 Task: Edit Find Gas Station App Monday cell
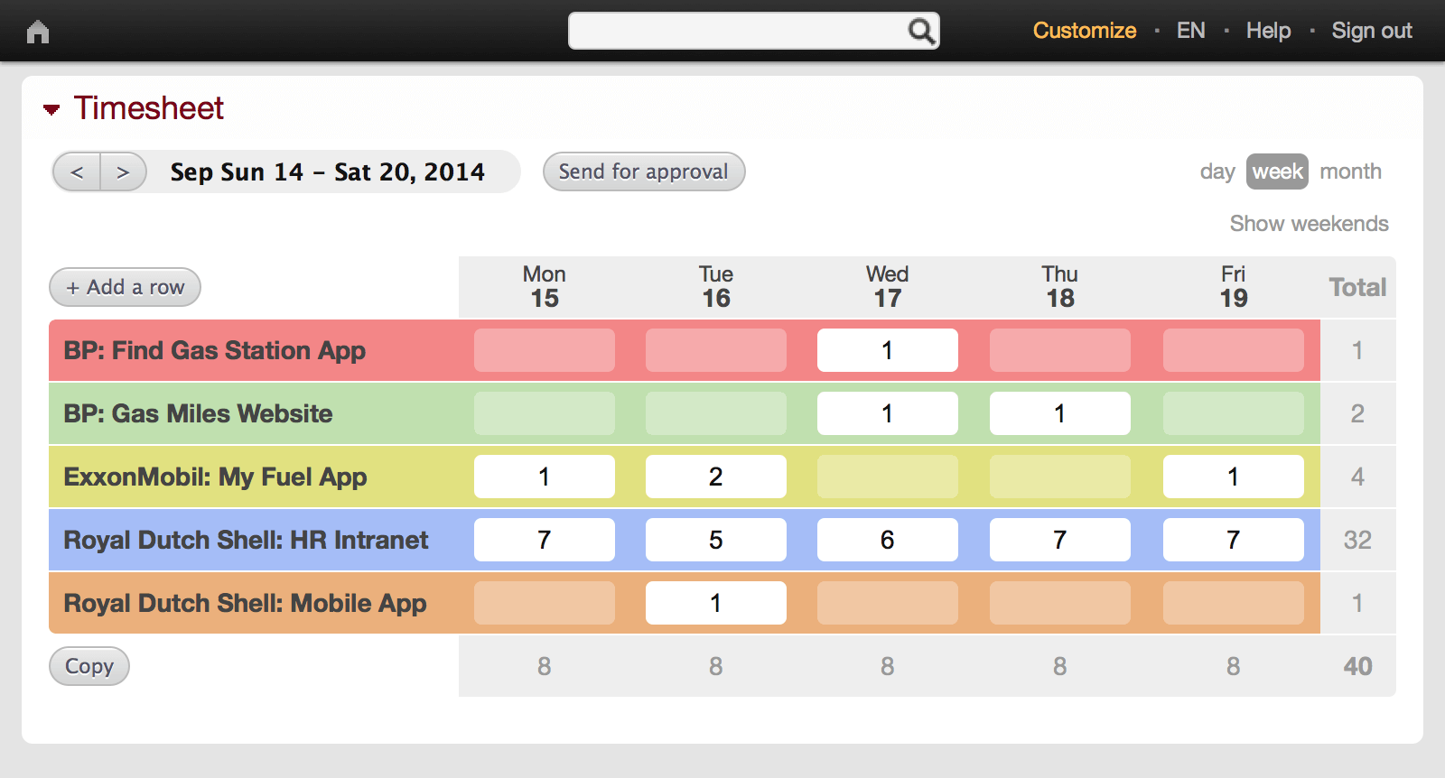545,350
